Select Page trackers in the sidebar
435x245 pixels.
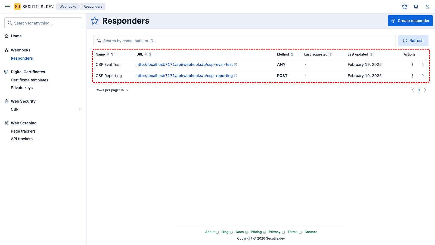point(23,131)
